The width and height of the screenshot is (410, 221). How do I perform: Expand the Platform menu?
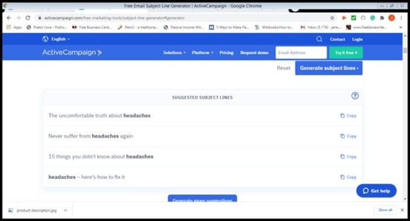203,53
